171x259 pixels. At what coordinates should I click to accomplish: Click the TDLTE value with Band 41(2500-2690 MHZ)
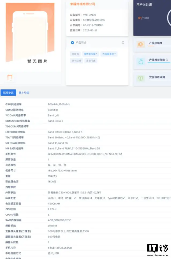point(74,137)
